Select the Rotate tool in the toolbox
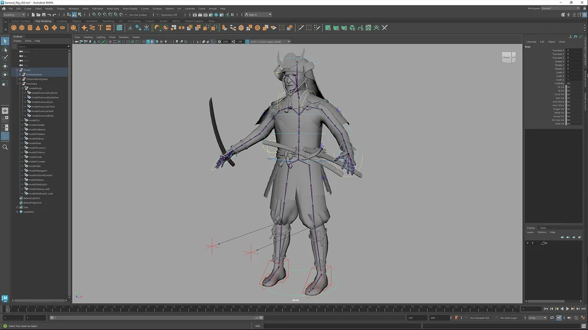 coord(5,74)
